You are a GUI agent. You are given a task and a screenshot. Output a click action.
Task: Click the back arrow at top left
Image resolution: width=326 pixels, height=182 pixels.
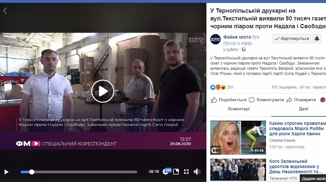(x=5, y=11)
